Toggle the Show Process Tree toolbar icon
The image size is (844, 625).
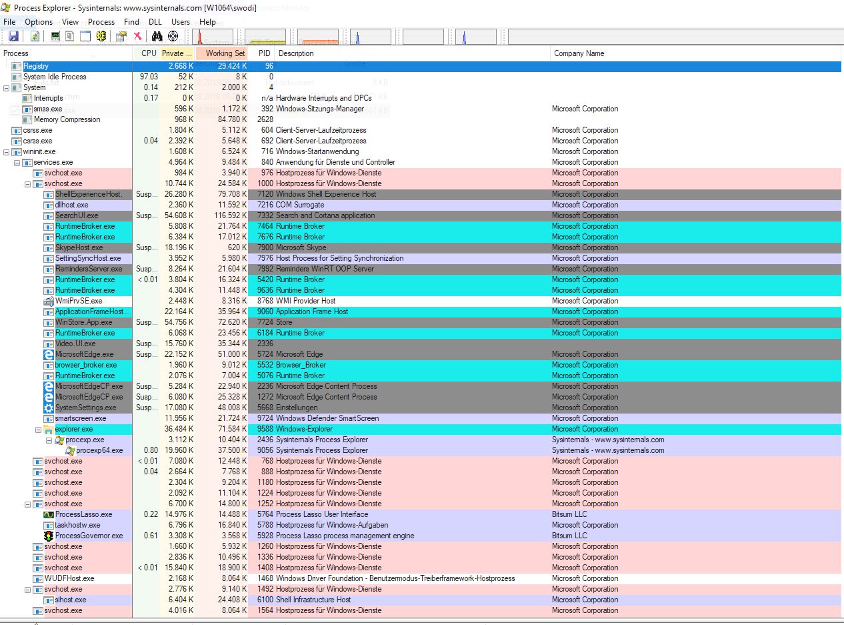70,36
